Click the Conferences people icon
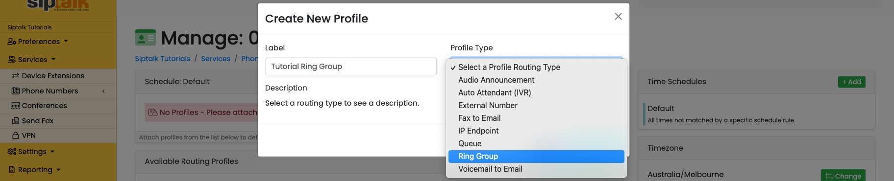Image resolution: width=894 pixels, height=181 pixels. pyautogui.click(x=16, y=106)
